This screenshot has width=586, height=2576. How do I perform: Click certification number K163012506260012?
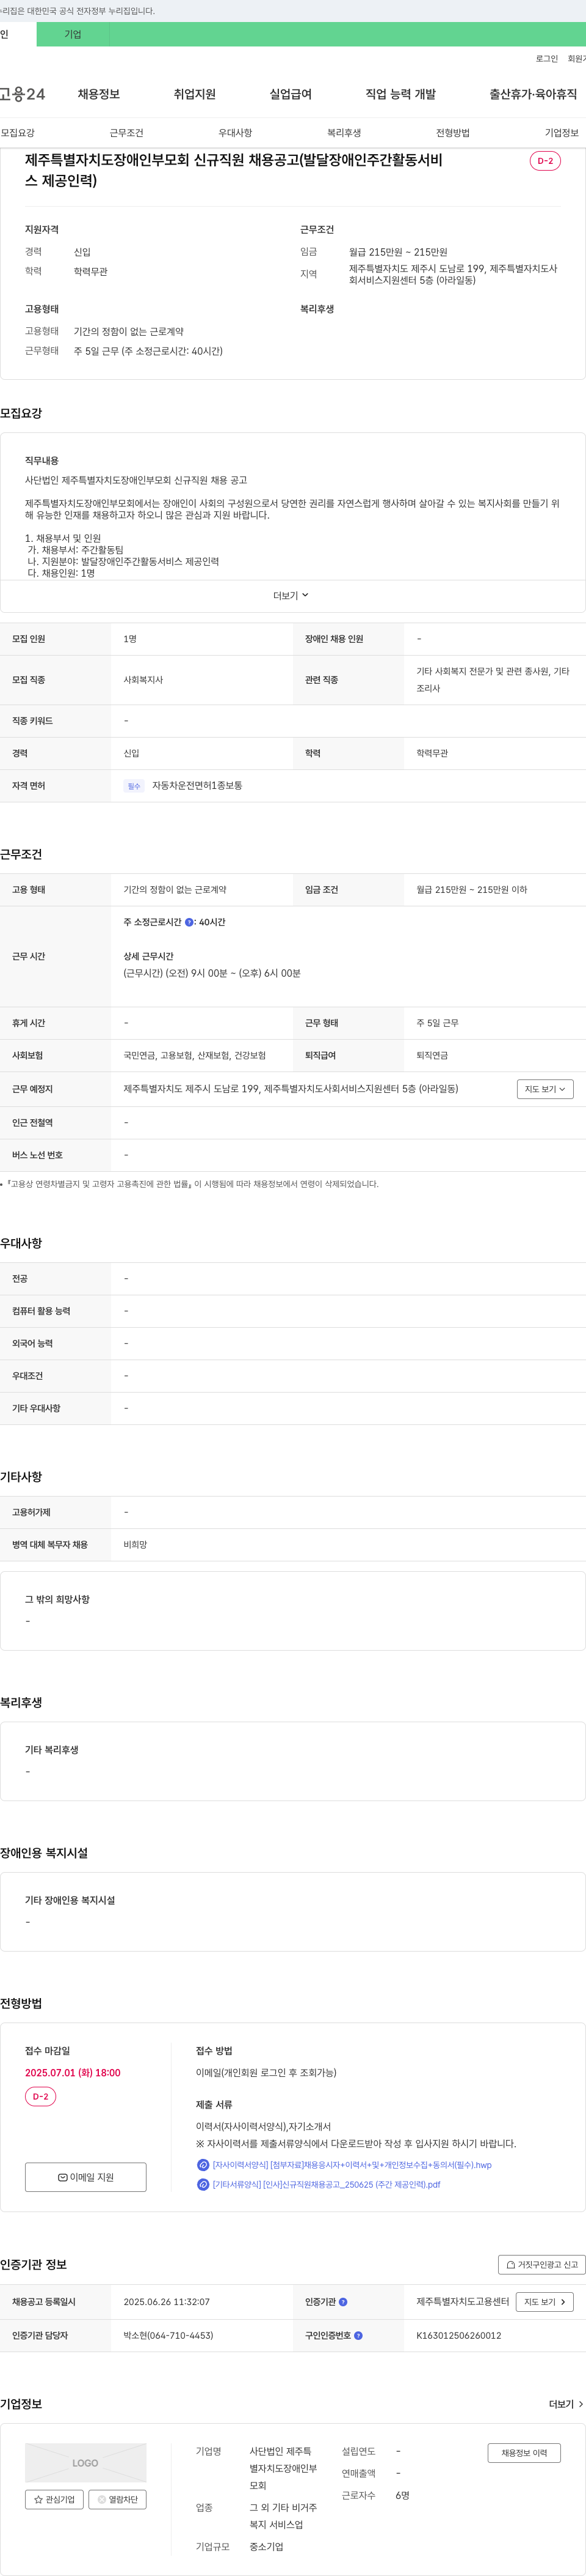[459, 2336]
